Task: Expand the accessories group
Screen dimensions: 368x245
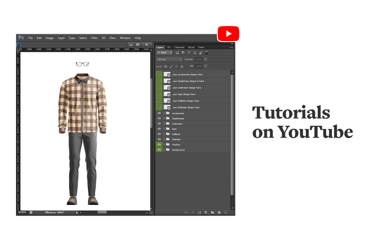Action: pyautogui.click(x=164, y=113)
